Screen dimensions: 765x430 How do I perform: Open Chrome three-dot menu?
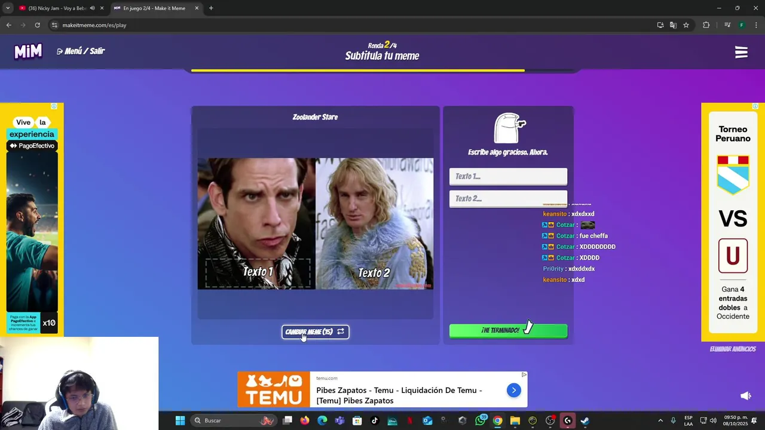756,25
